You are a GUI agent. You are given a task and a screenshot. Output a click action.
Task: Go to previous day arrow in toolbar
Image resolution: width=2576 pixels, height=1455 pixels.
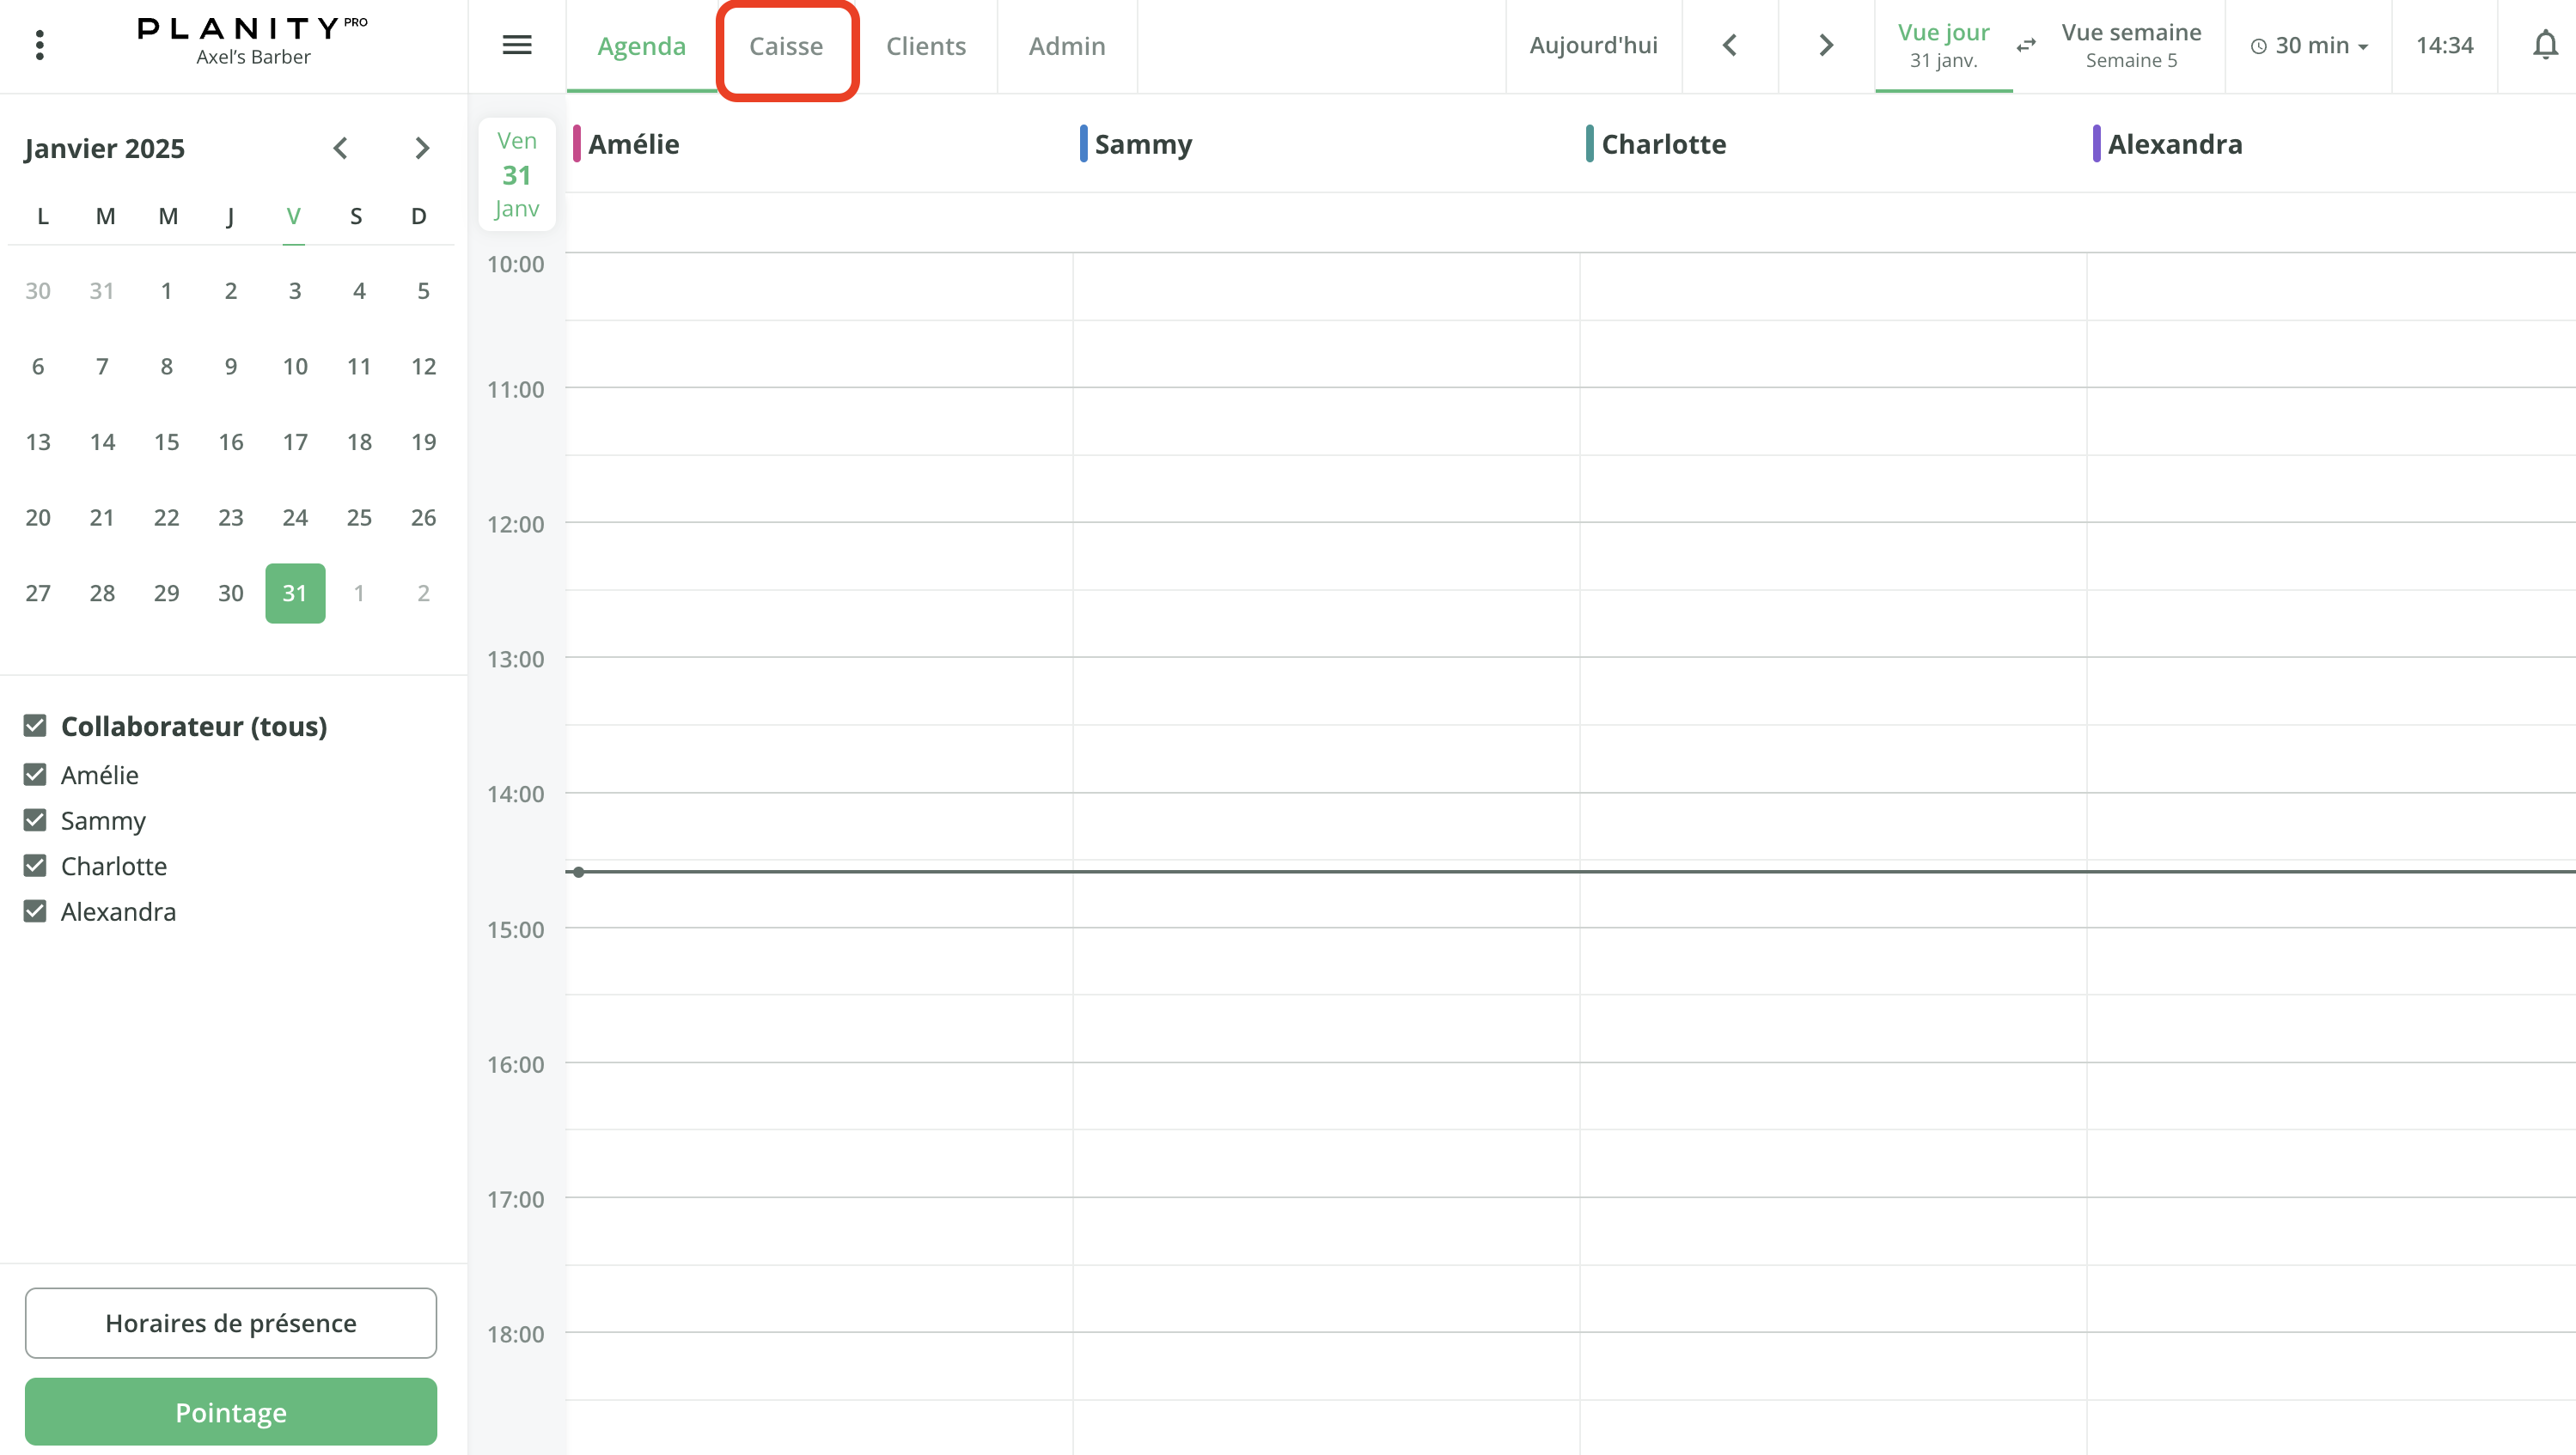[x=1730, y=45]
